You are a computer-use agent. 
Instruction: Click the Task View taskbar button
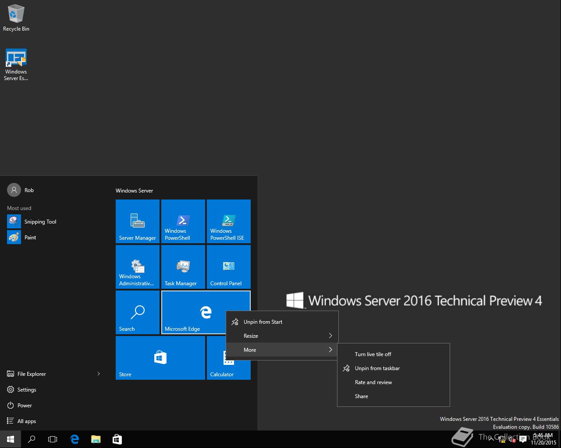coord(53,439)
